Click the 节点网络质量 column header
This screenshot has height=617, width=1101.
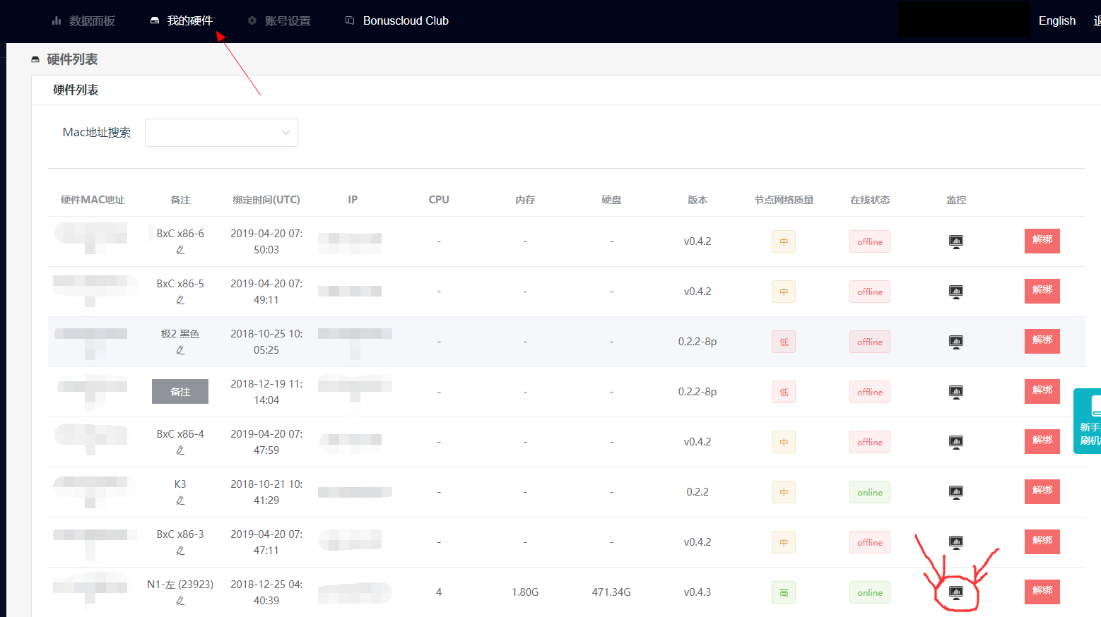coord(784,200)
